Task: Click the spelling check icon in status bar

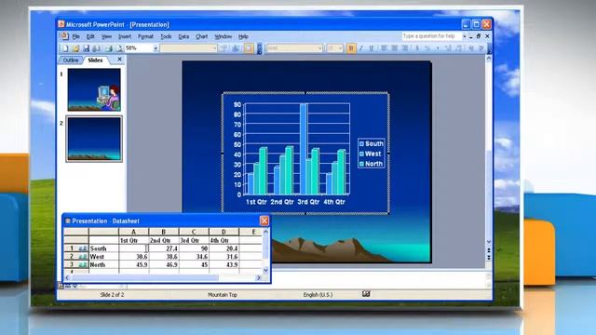Action: click(366, 294)
